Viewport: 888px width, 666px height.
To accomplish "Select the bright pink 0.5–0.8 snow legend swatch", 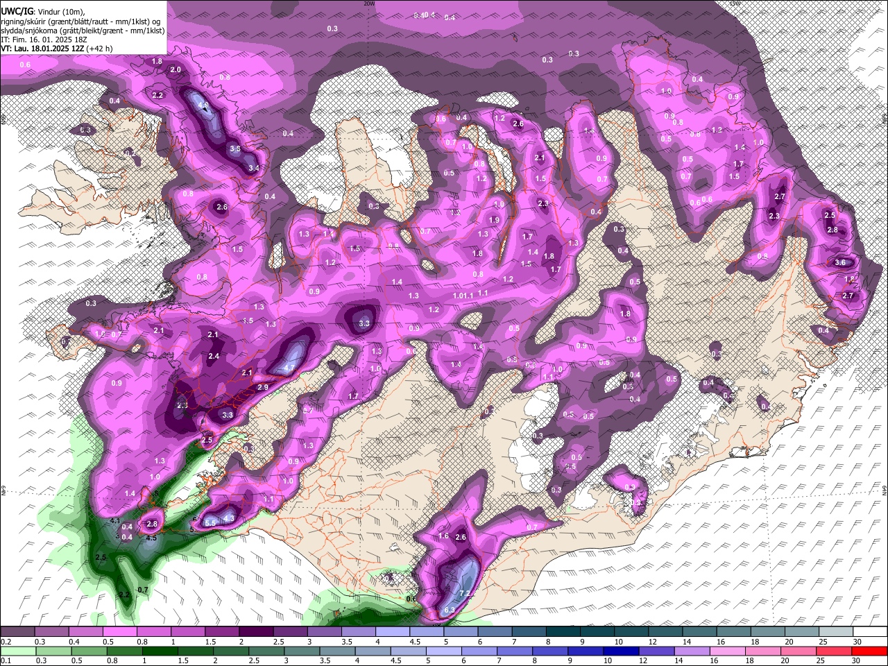I will pos(120,632).
